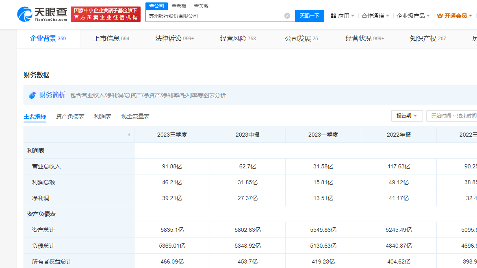Click the 开通会员 crown icon
The height and width of the screenshot is (268, 477).
[440, 16]
